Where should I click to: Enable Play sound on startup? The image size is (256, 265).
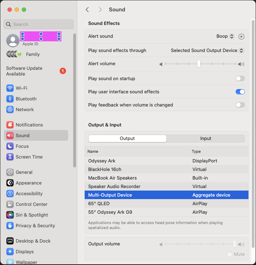click(x=240, y=79)
